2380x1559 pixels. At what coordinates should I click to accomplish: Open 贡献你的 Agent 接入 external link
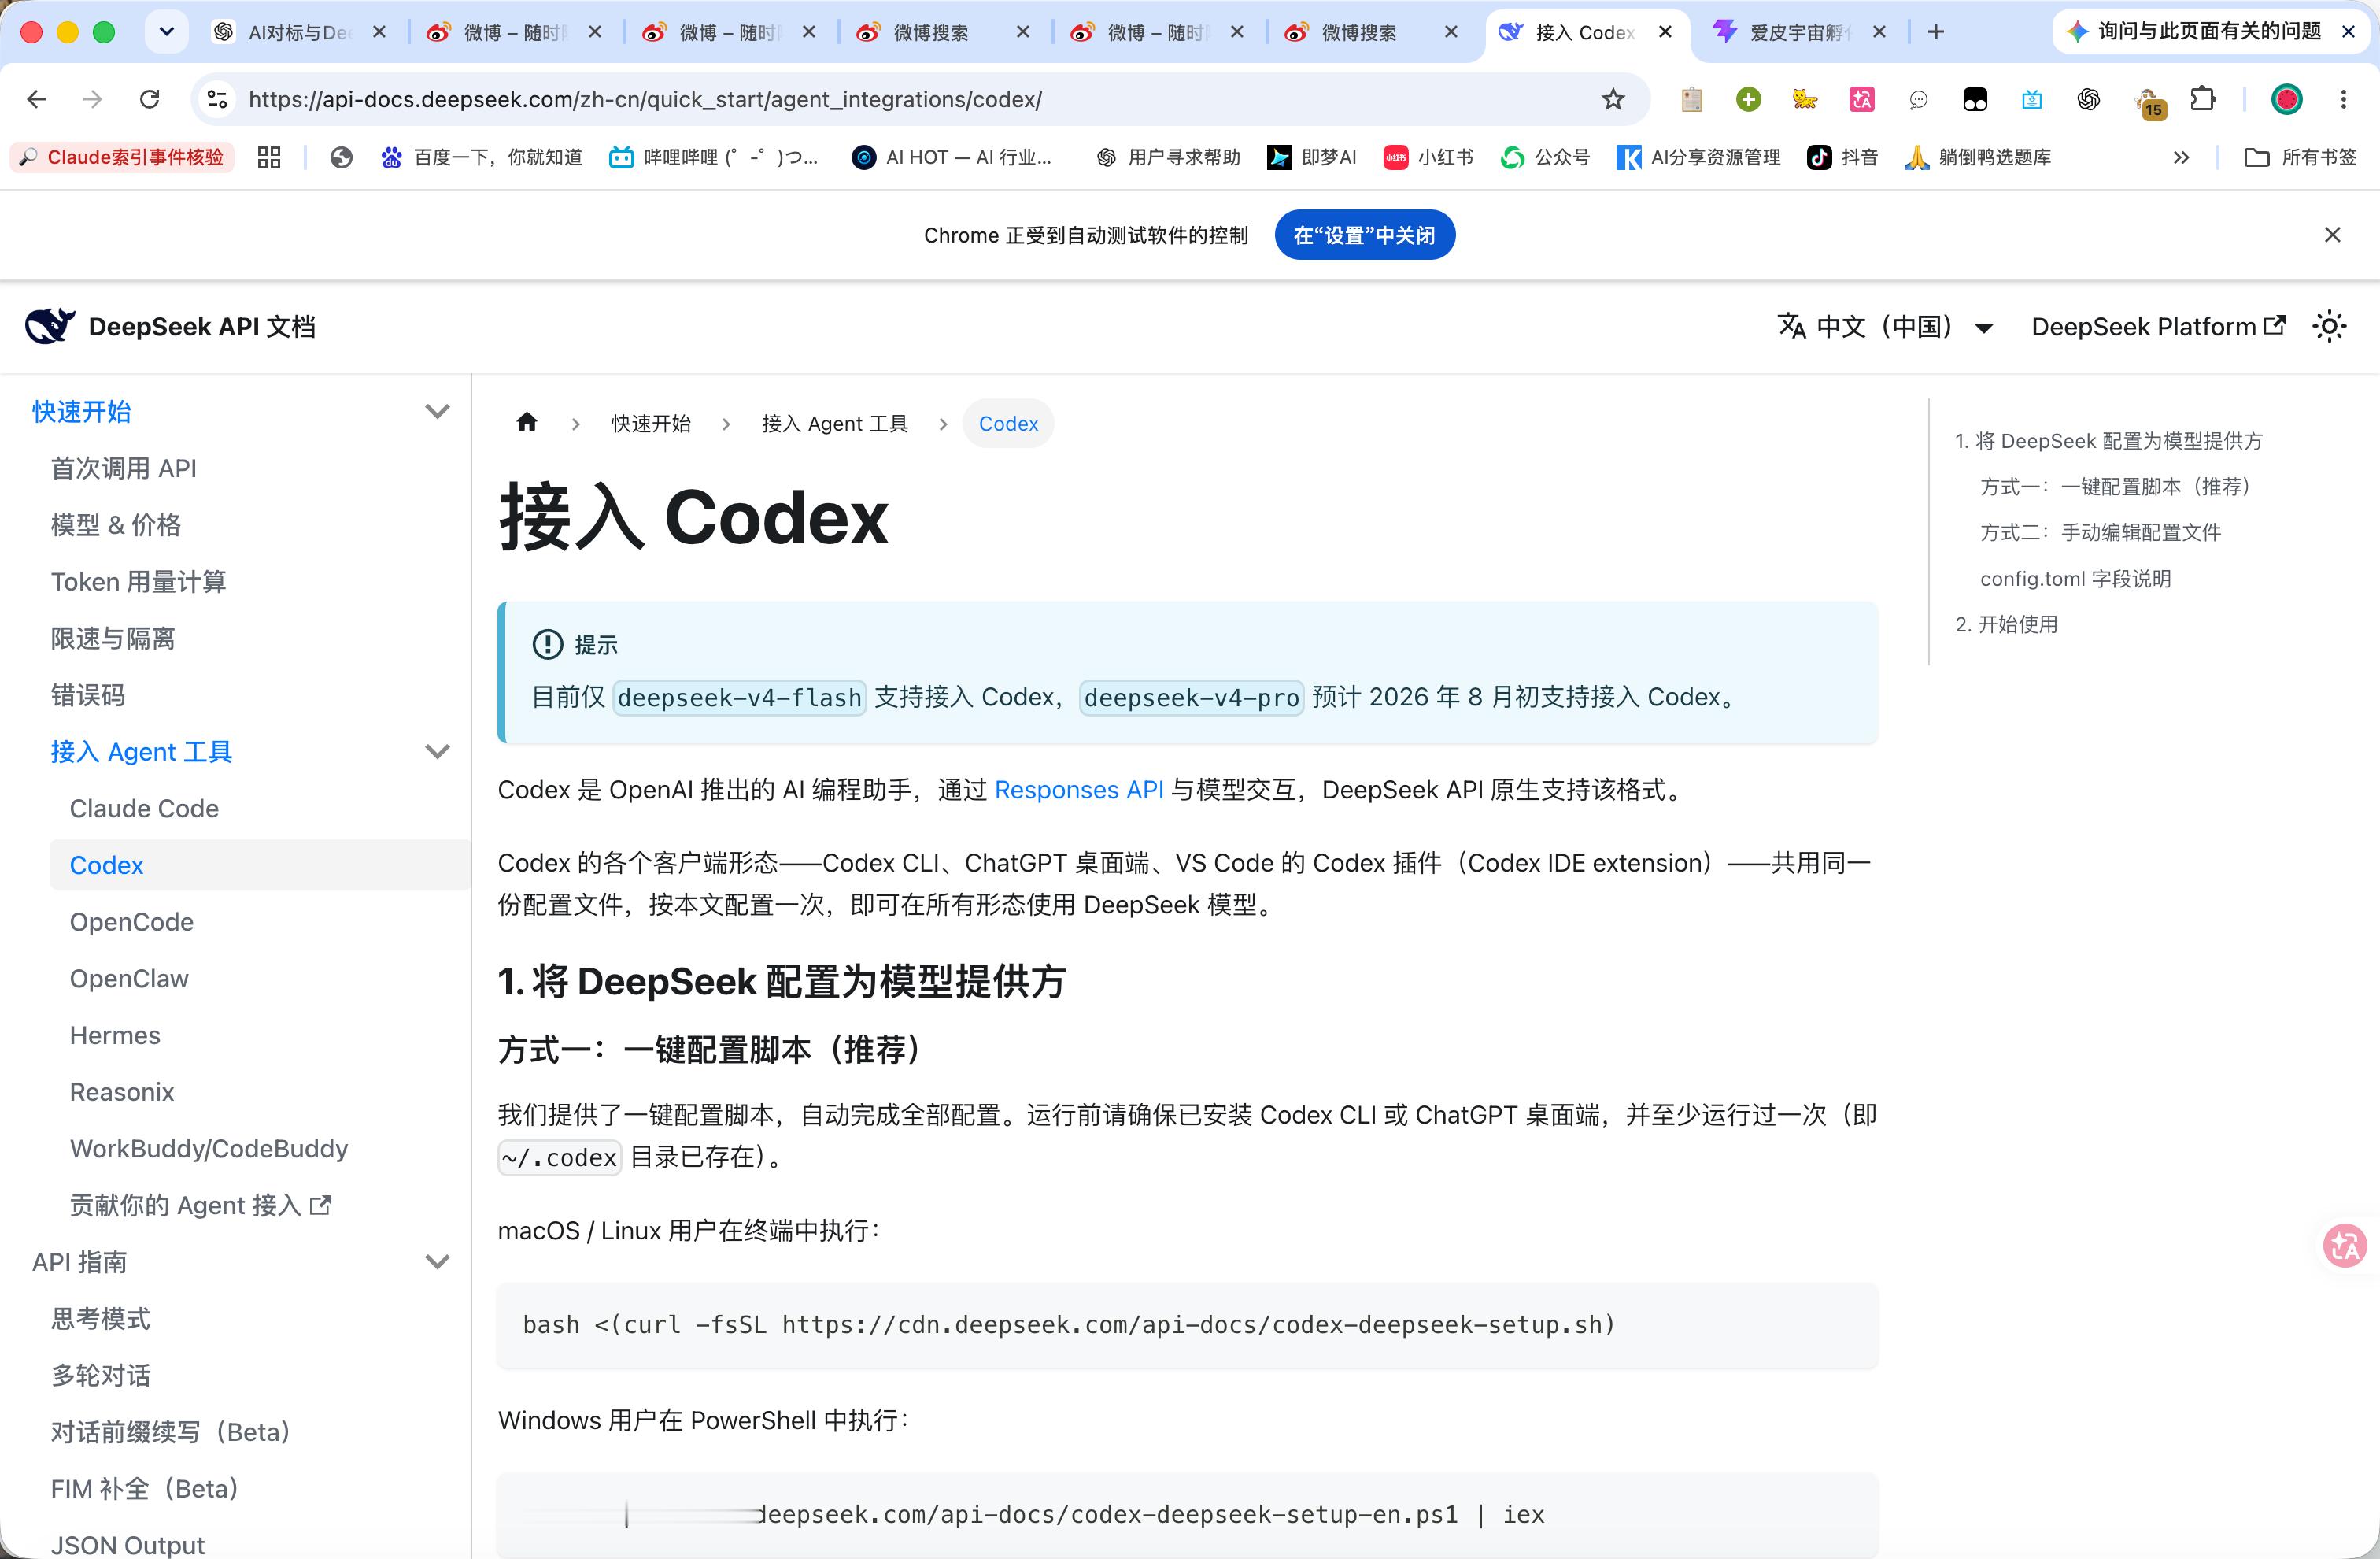[x=200, y=1205]
